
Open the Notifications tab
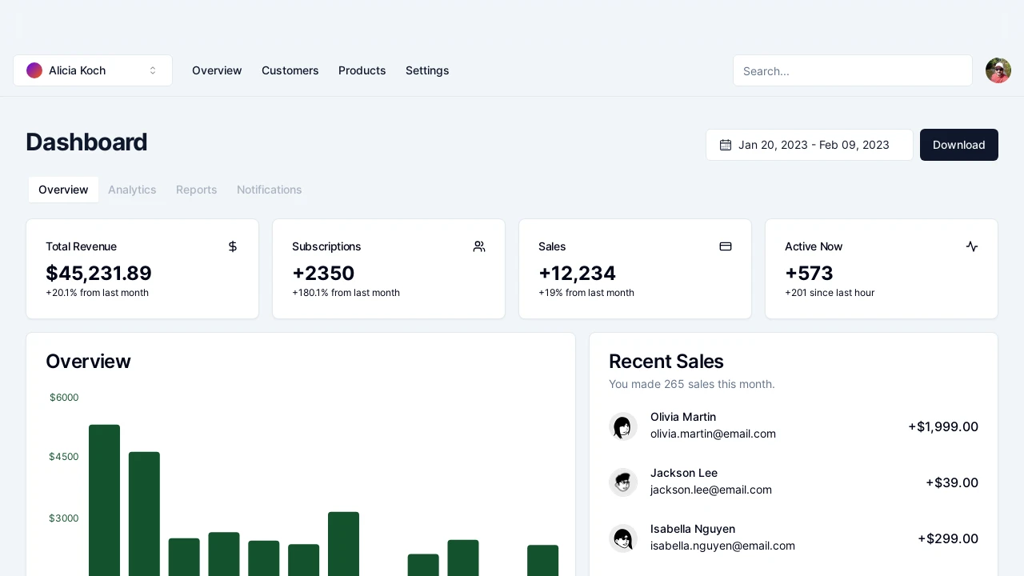[270, 190]
